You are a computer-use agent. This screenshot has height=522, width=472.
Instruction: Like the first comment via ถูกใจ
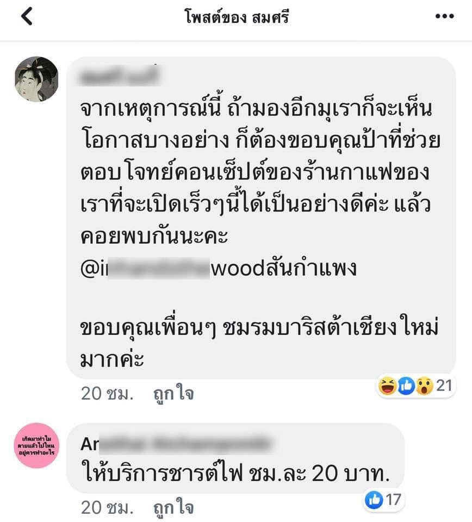pyautogui.click(x=173, y=394)
